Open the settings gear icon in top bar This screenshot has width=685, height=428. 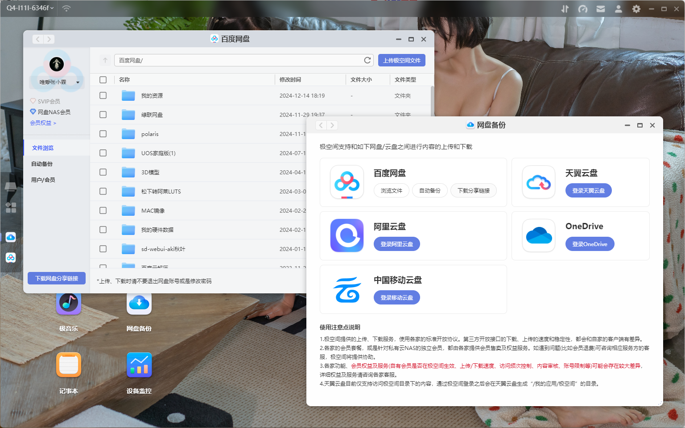(636, 9)
